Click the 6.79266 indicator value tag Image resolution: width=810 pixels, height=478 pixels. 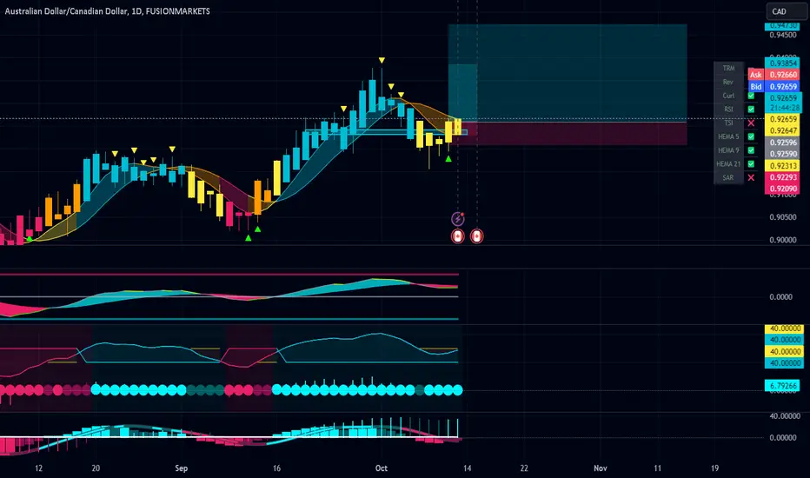782,386
